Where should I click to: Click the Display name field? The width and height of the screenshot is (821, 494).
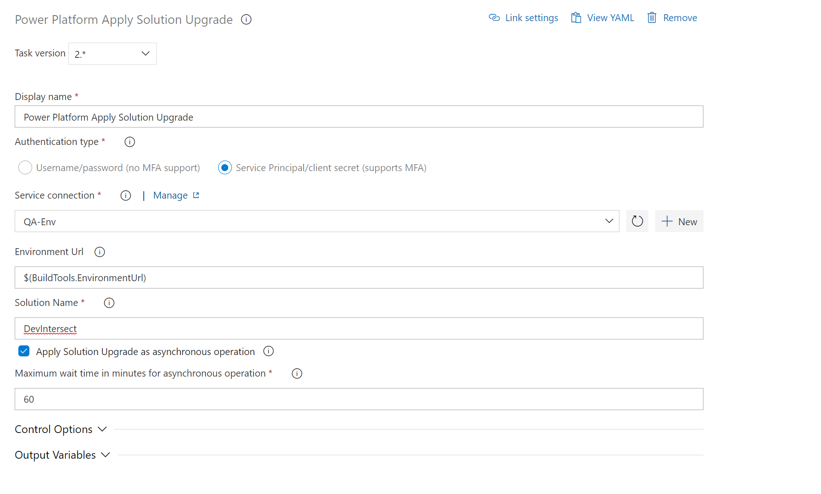click(x=358, y=117)
